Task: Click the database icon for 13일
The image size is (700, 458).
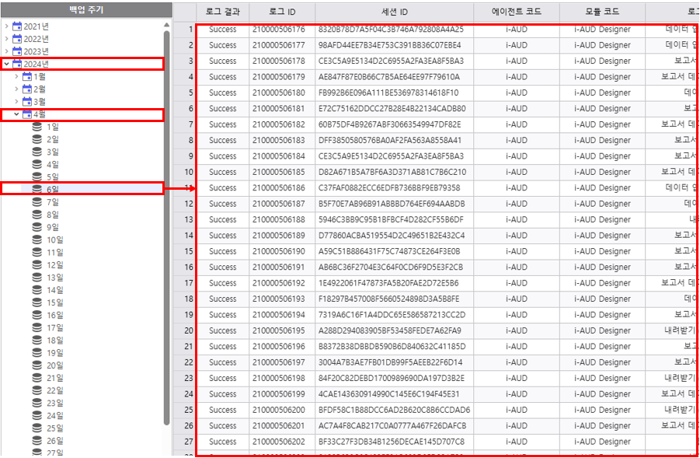Action: click(37, 278)
